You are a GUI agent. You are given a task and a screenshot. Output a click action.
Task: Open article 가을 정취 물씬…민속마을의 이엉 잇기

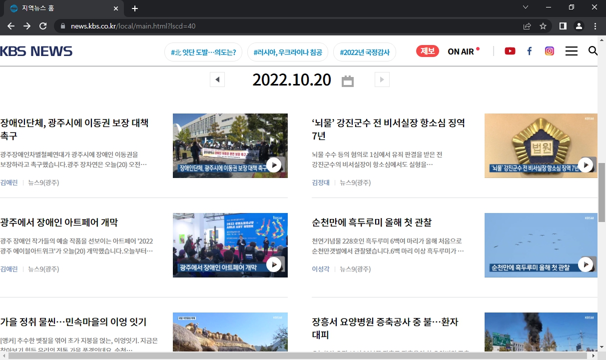point(73,322)
